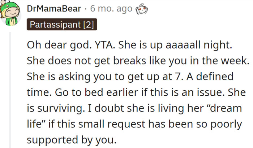Viewport: 253px width, 148px height.
Task: Collapse the comment thread via vertical line
Action: coord(10,90)
